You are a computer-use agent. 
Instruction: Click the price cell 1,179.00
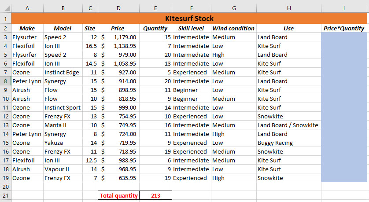coord(118,37)
